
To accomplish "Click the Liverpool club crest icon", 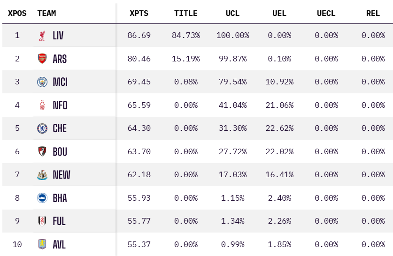I will (42, 36).
